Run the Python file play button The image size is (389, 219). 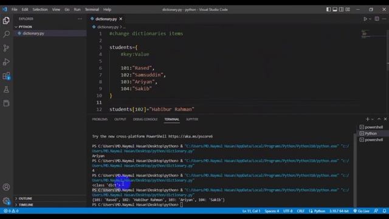[365, 19]
